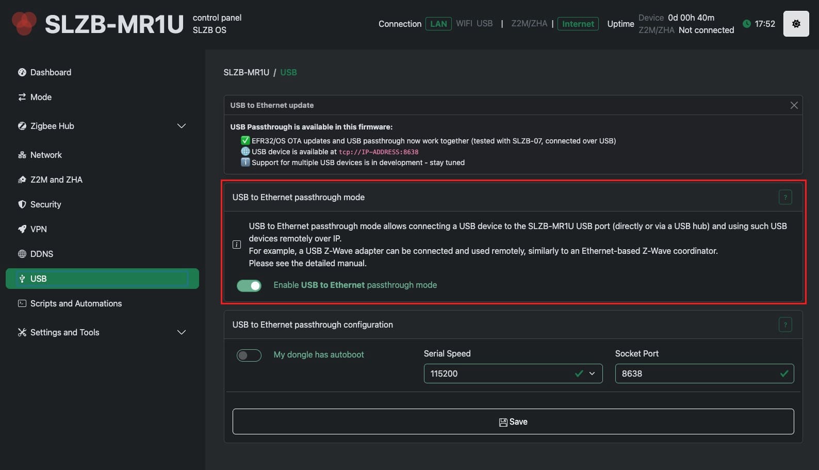Open the gear settings button in header

tap(796, 24)
